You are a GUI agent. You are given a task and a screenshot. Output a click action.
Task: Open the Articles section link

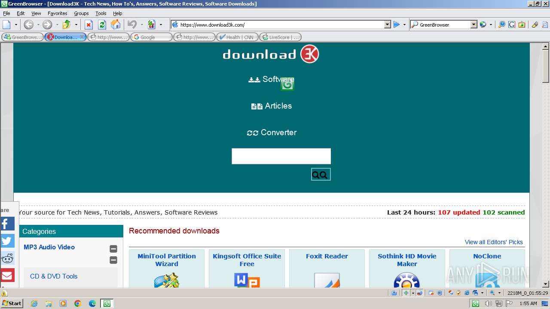click(x=272, y=106)
